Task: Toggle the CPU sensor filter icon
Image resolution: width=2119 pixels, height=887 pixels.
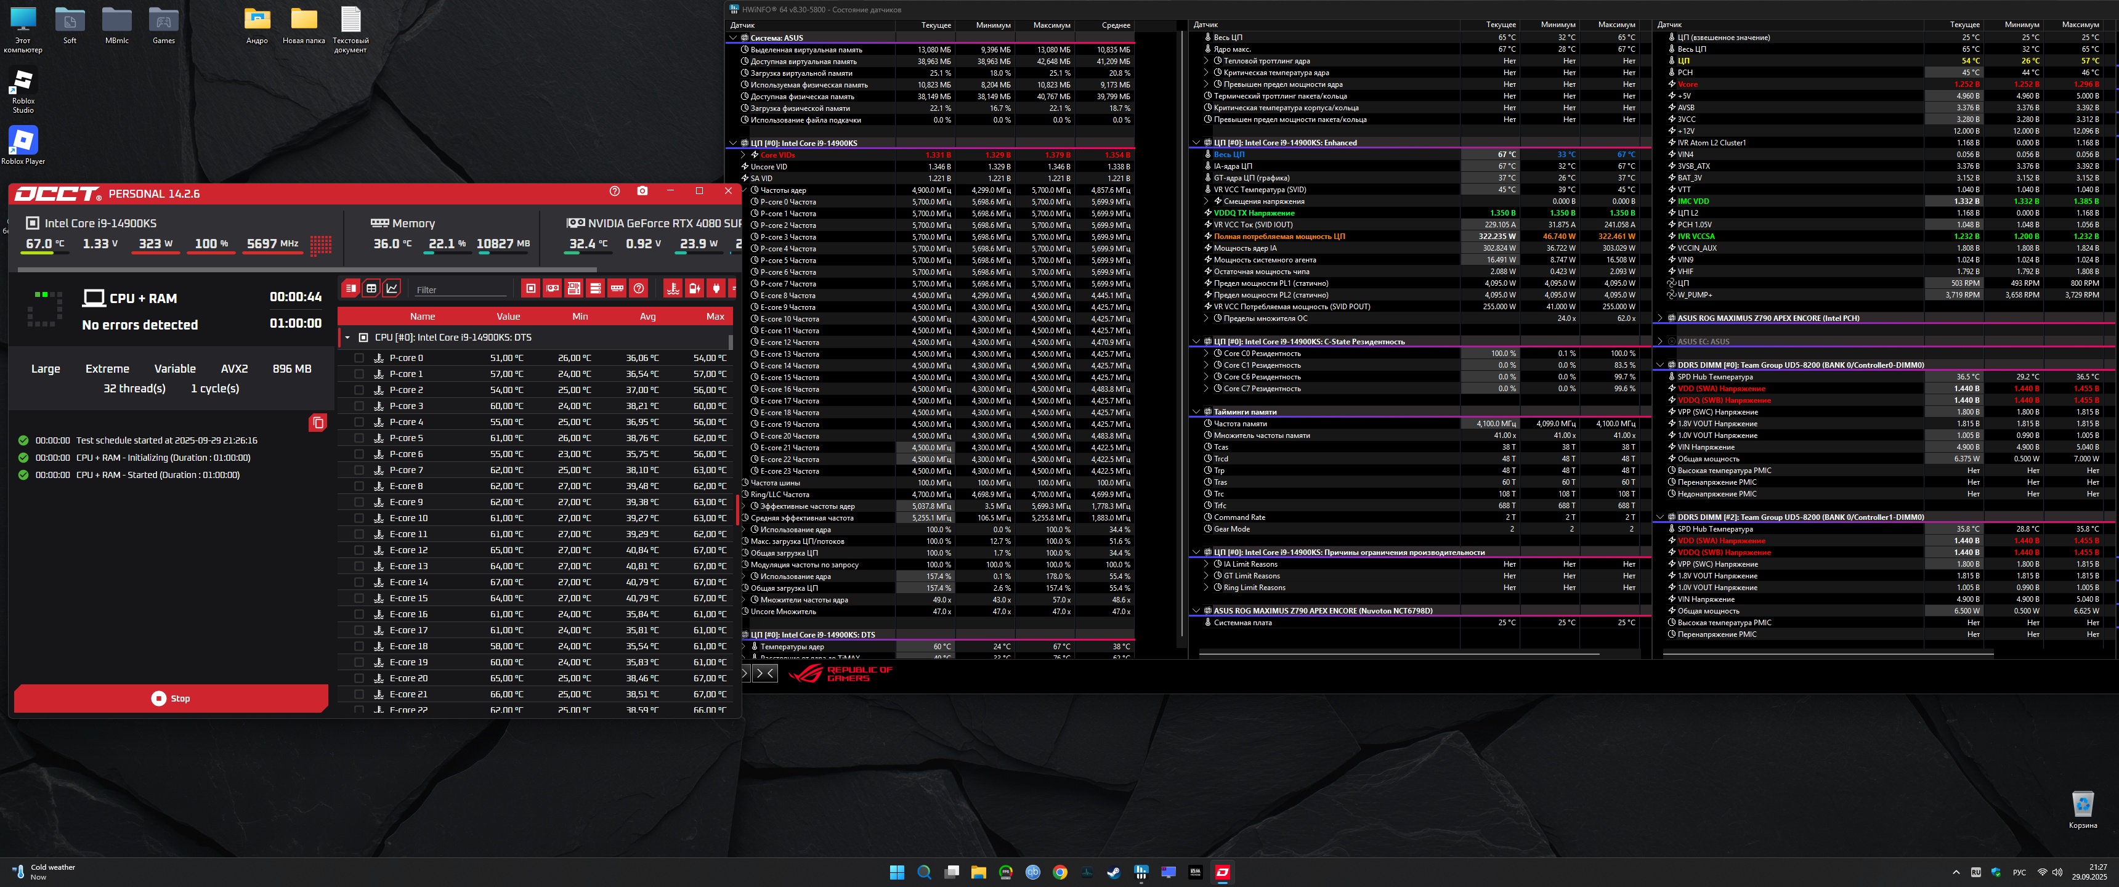Action: coord(532,288)
